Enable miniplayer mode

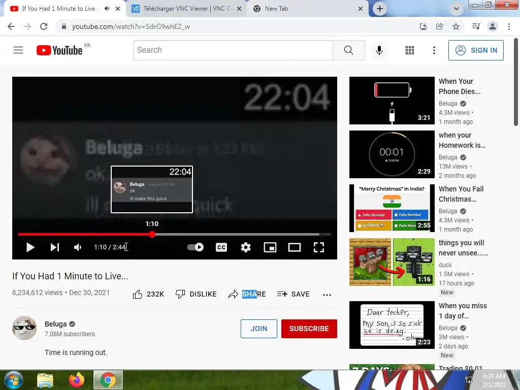pos(270,247)
